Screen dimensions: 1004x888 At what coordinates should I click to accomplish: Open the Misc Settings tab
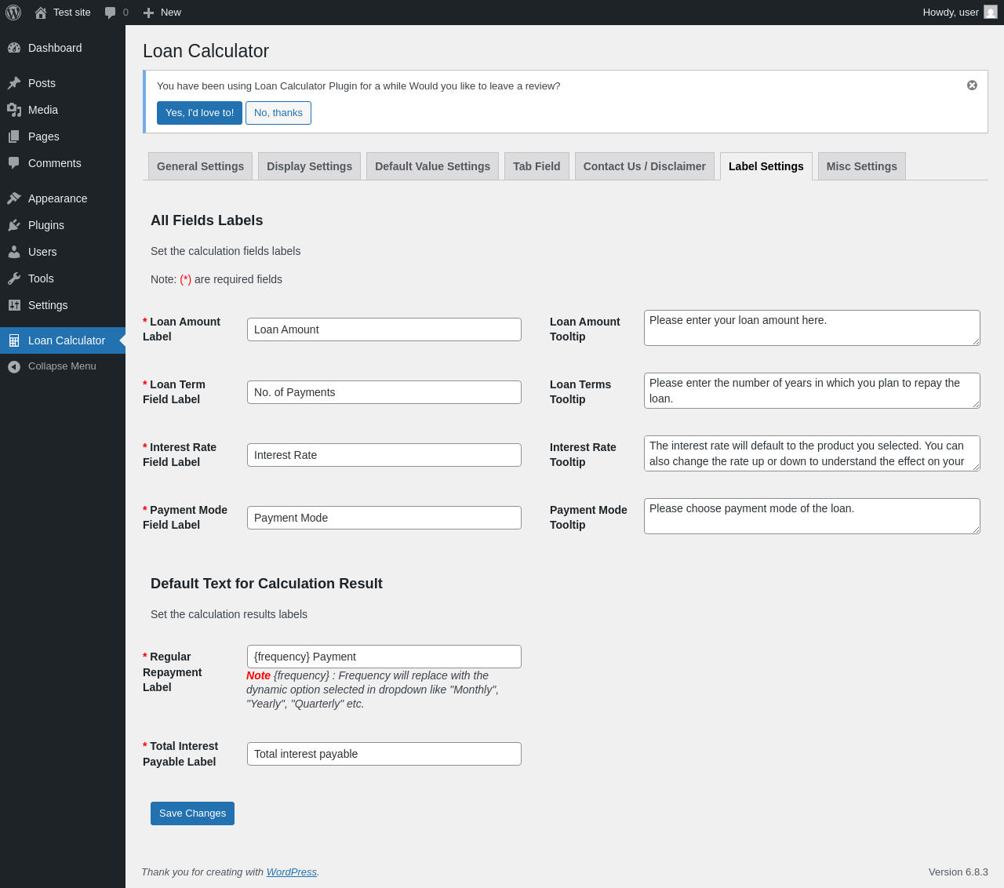click(x=861, y=166)
